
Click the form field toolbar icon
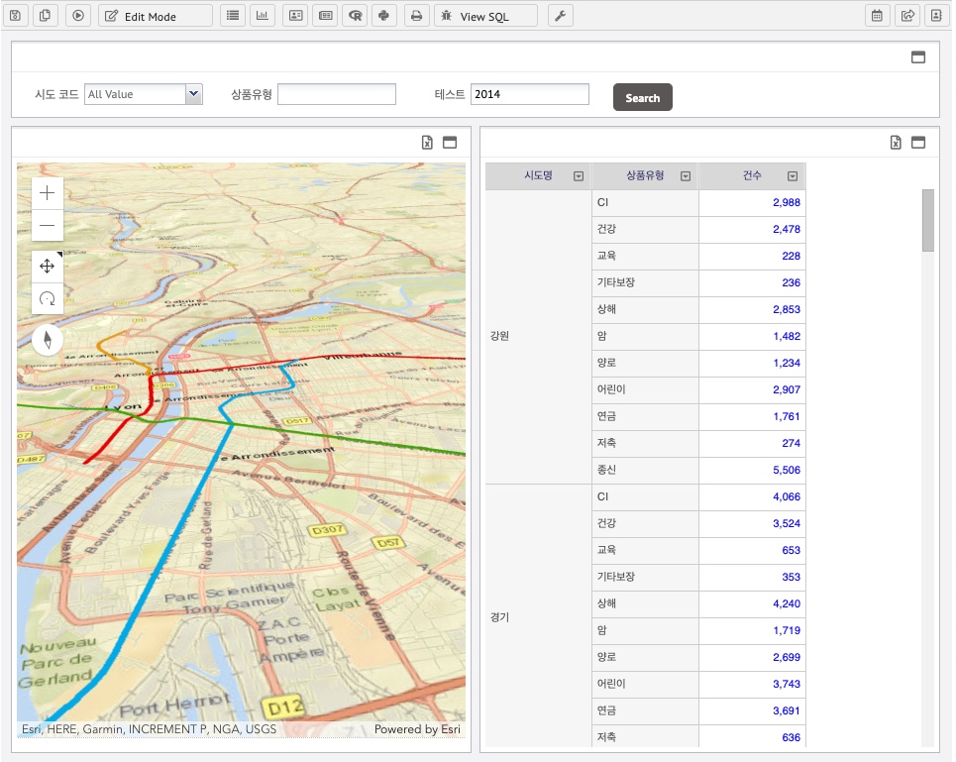[326, 16]
